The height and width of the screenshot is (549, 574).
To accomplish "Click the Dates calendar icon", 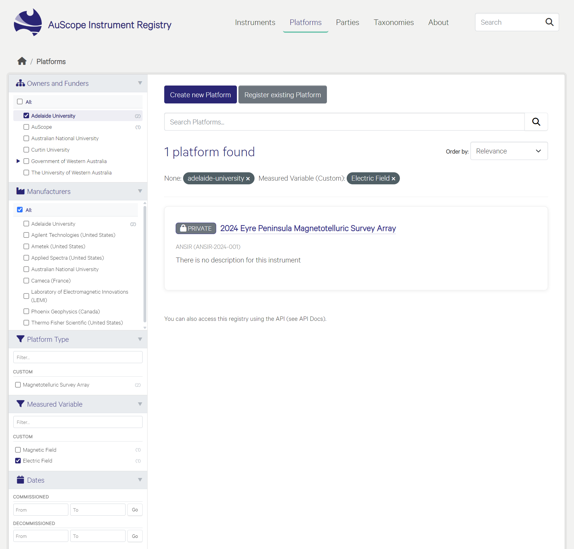I will point(20,480).
